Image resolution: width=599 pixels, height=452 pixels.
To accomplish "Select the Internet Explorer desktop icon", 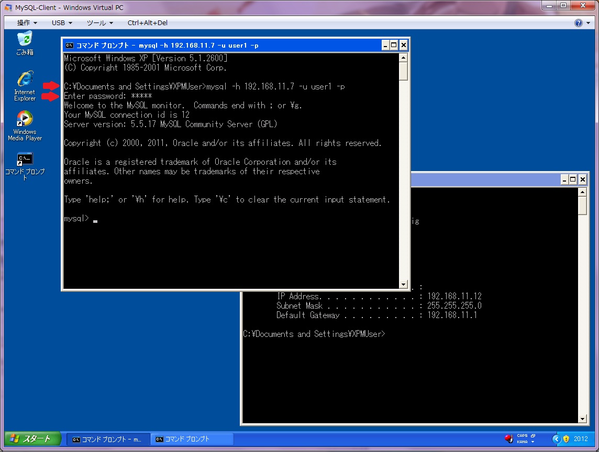I will click(25, 86).
